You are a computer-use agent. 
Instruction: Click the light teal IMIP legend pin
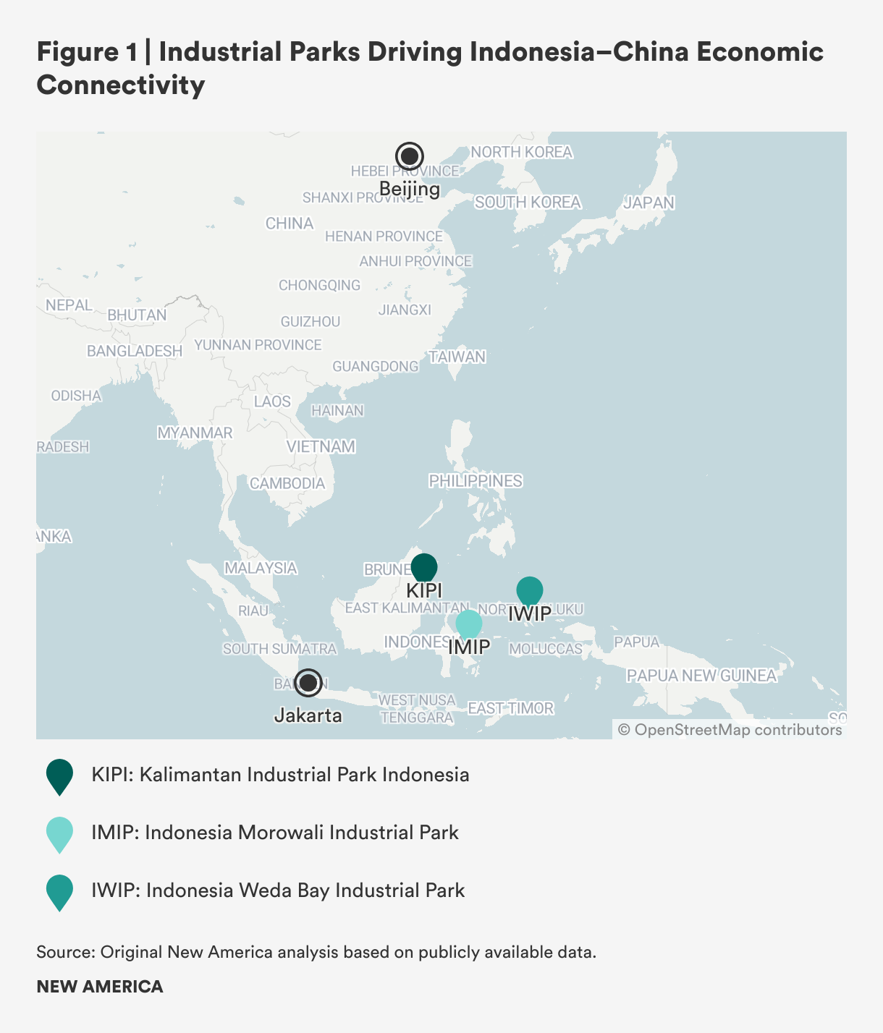59,834
